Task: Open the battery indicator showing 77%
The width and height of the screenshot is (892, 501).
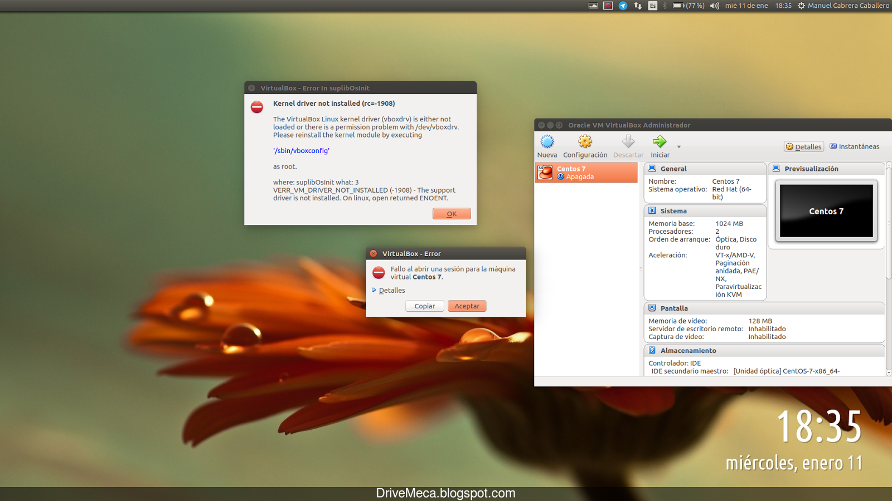Action: [x=689, y=6]
